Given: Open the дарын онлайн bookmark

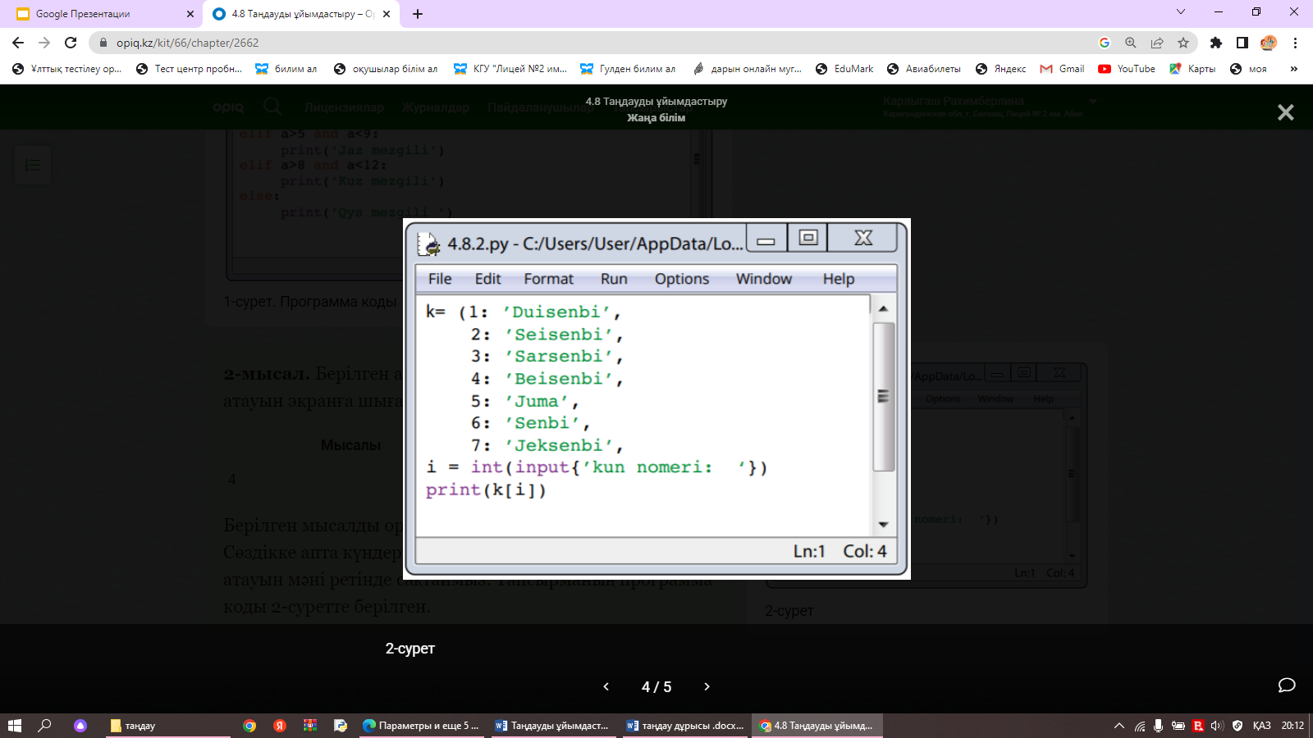Looking at the screenshot, I should tap(748, 69).
